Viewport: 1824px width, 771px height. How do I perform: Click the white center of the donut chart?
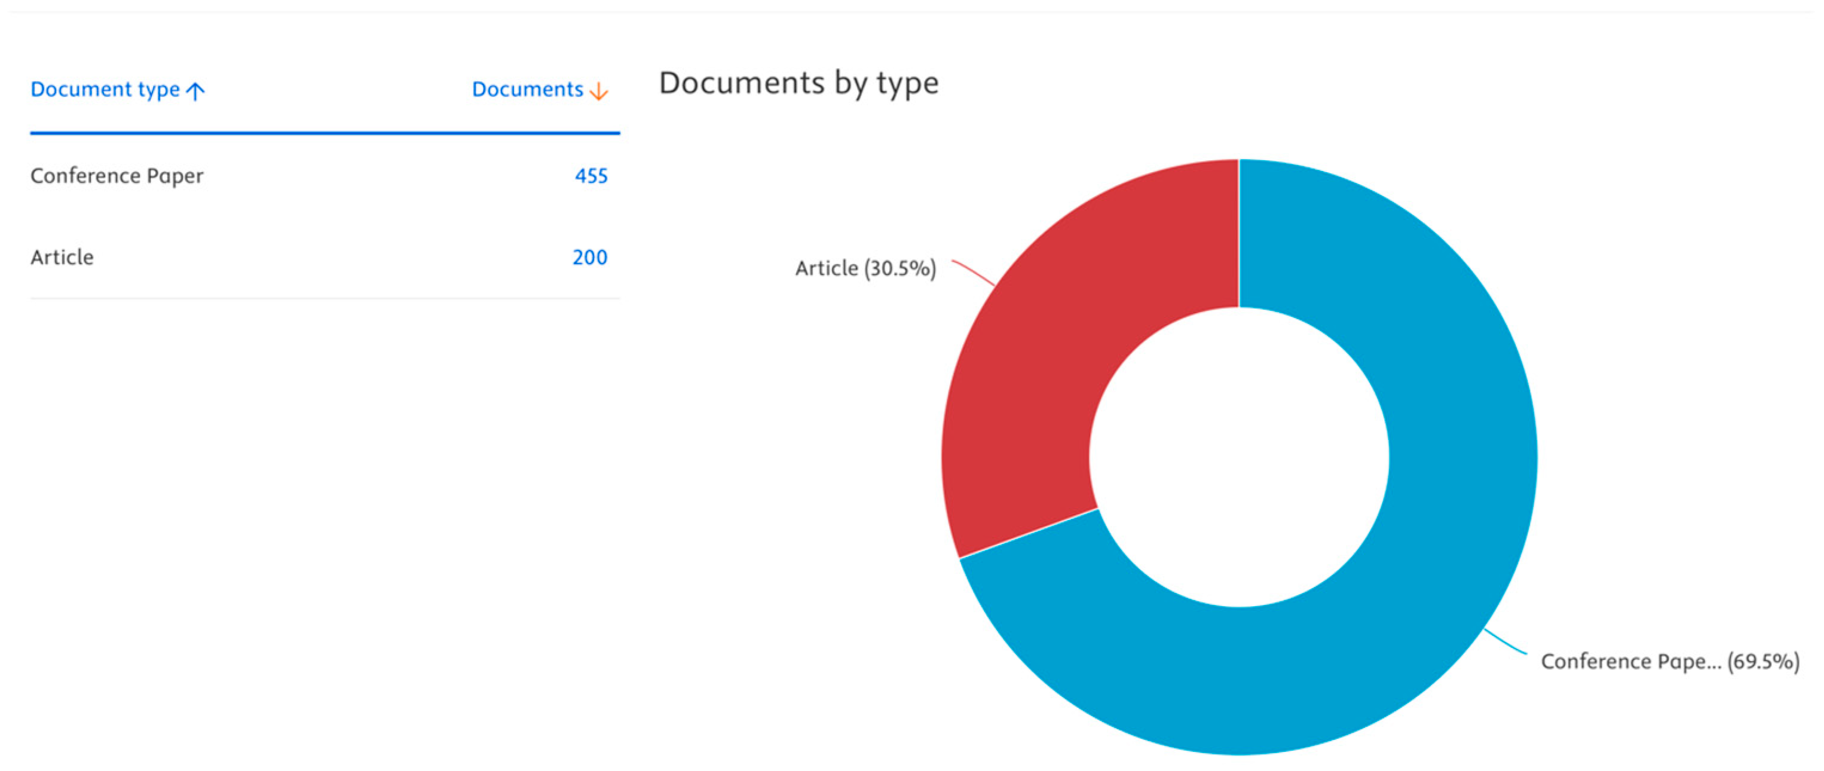coord(1239,457)
